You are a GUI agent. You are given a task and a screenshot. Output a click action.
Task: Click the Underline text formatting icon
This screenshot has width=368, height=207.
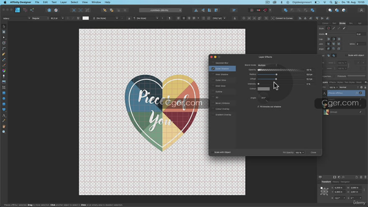coord(78,18)
